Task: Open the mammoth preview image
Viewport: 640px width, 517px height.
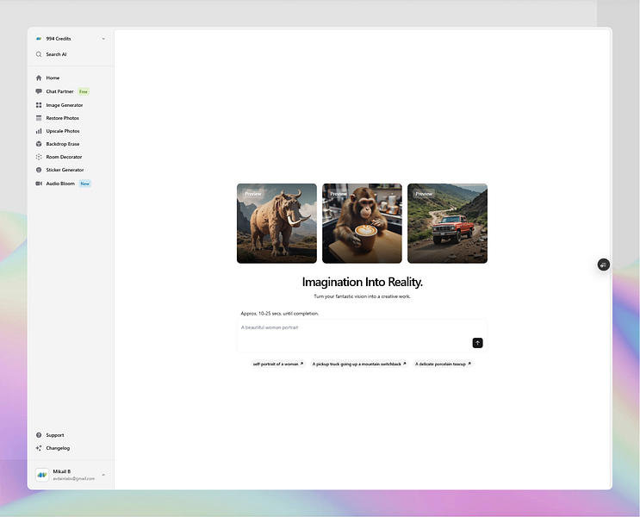Action: (277, 223)
